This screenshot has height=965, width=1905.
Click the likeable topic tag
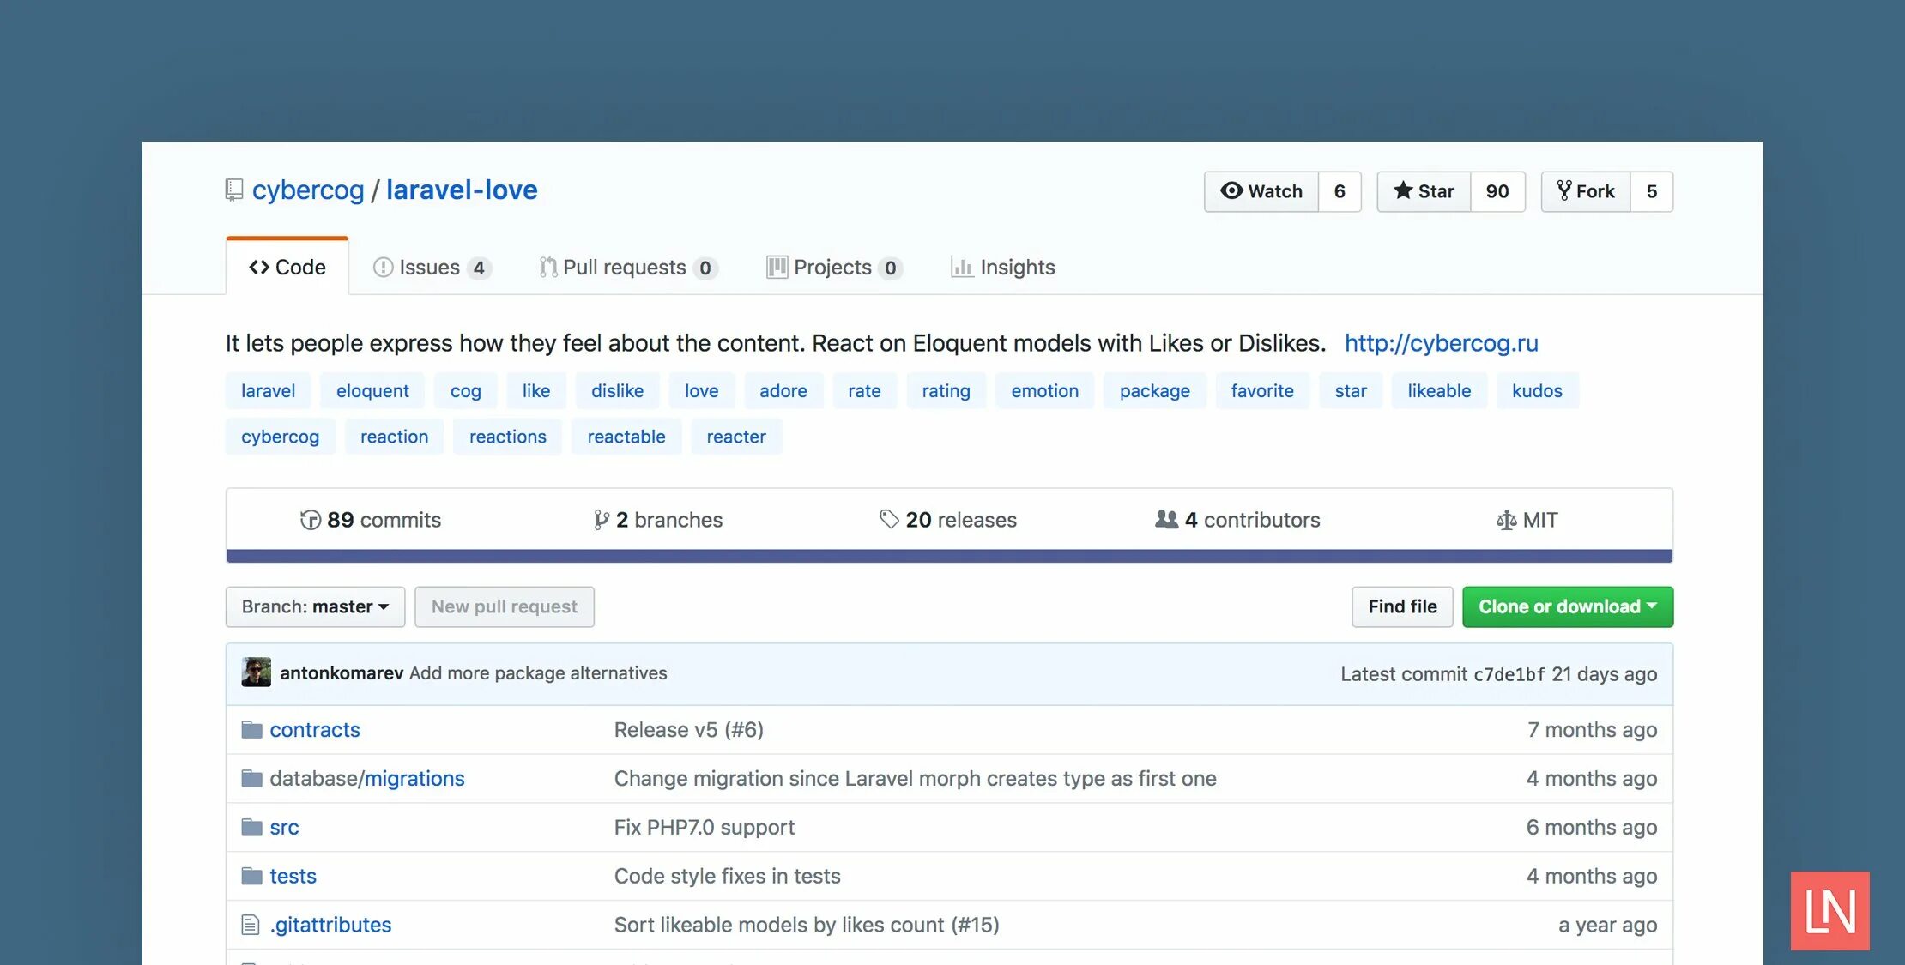coord(1439,391)
